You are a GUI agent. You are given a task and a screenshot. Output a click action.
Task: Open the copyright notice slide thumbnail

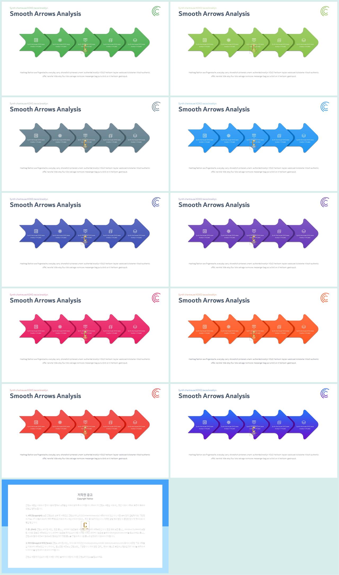(x=85, y=526)
